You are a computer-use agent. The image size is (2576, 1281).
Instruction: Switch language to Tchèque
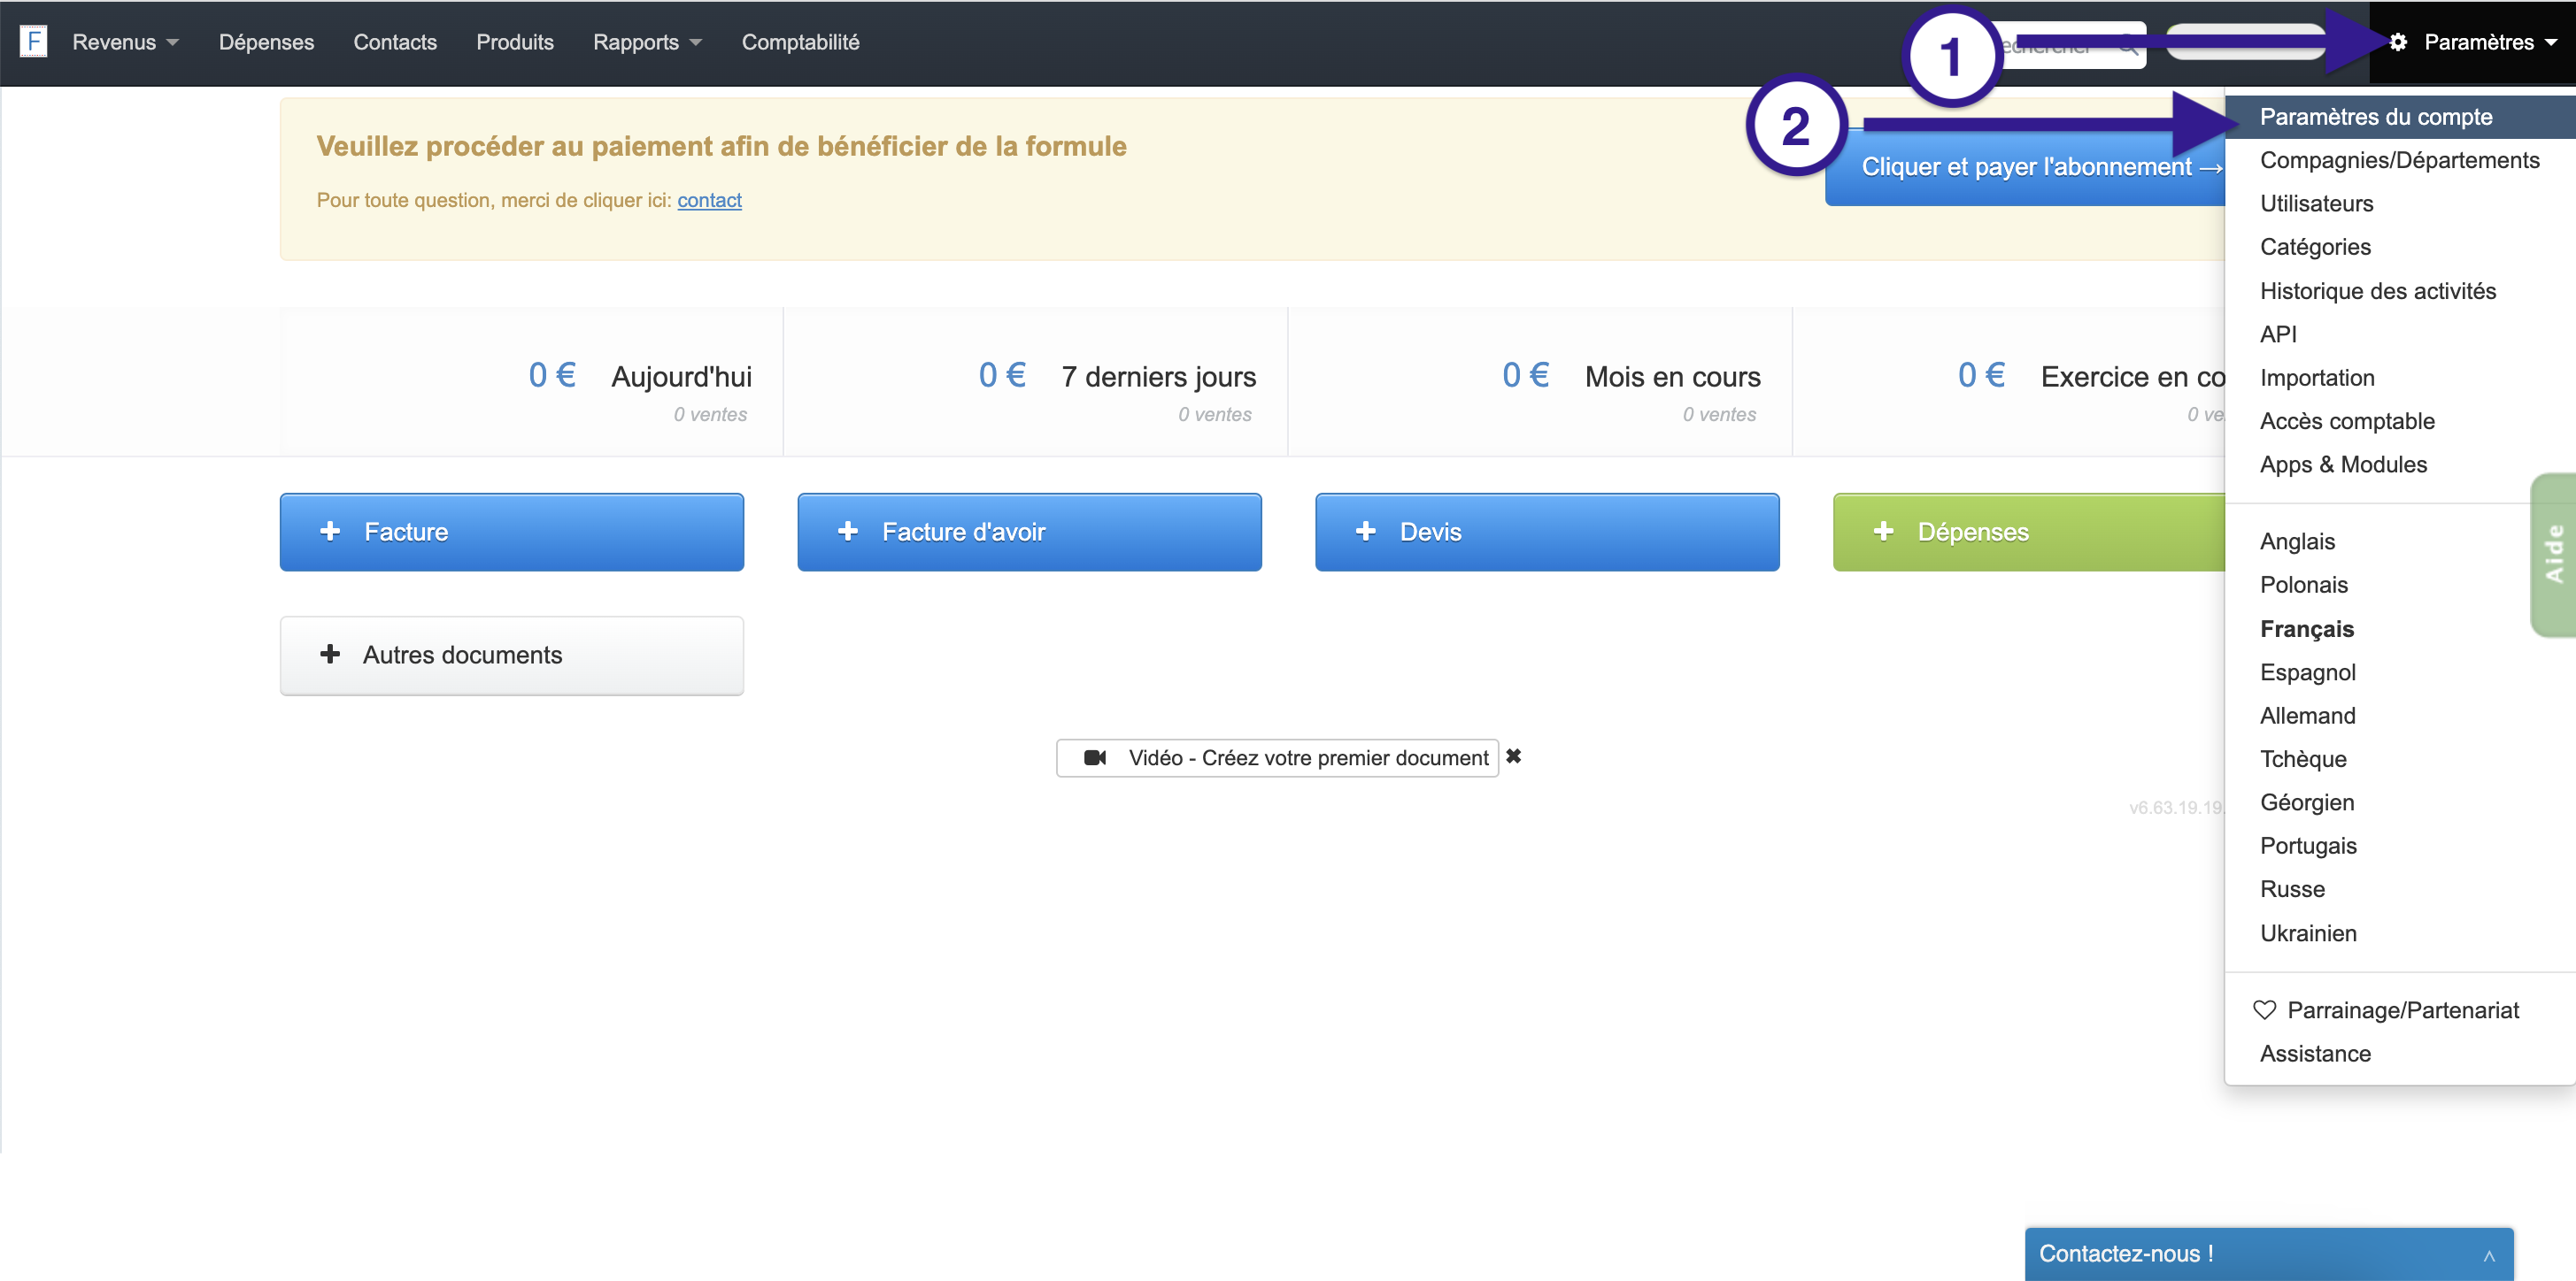[2400, 759]
